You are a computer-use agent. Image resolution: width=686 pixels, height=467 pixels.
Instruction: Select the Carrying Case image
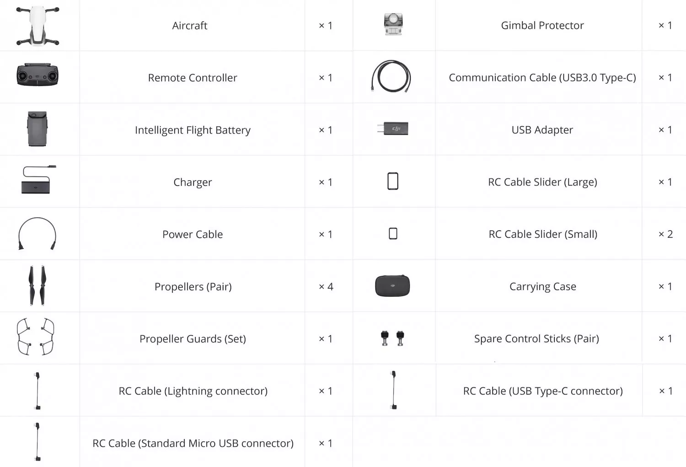(x=392, y=286)
